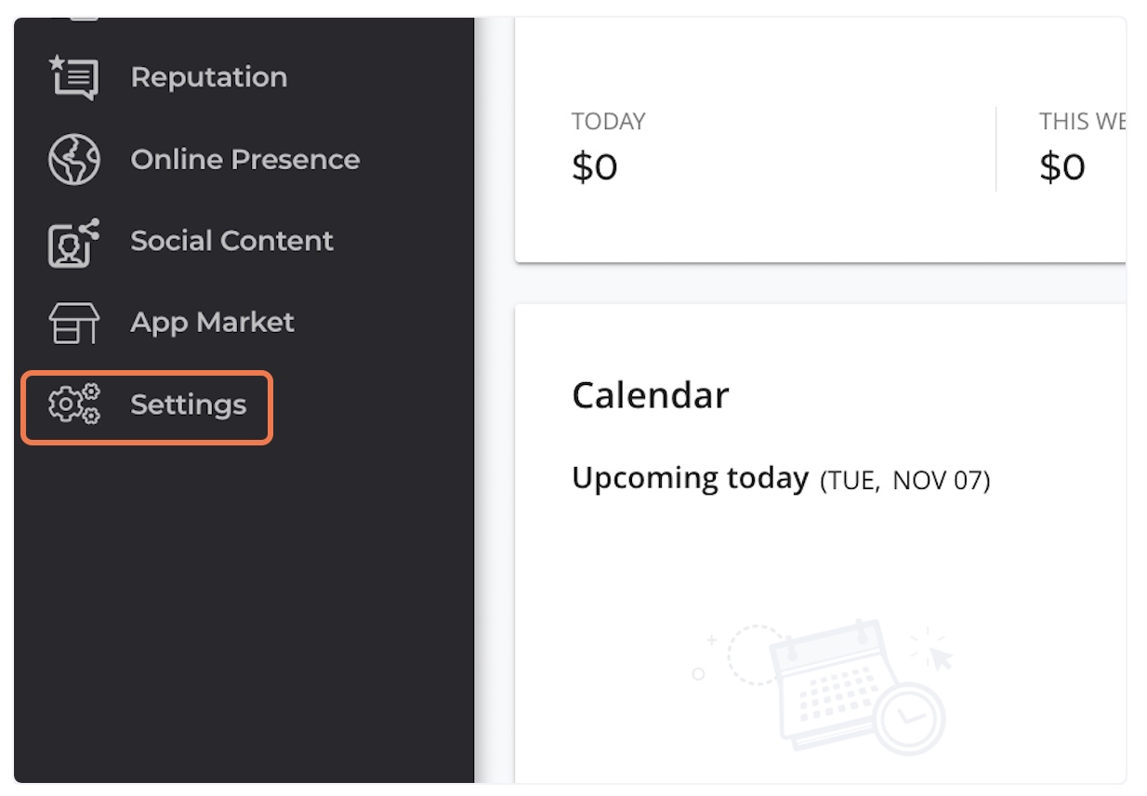Select today's $0 amount
Image resolution: width=1147 pixels, height=796 pixels.
595,167
